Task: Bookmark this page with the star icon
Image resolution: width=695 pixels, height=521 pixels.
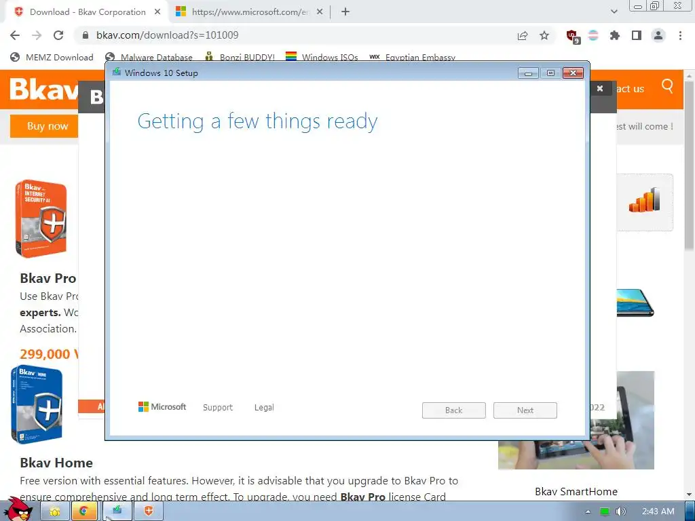Action: click(544, 35)
